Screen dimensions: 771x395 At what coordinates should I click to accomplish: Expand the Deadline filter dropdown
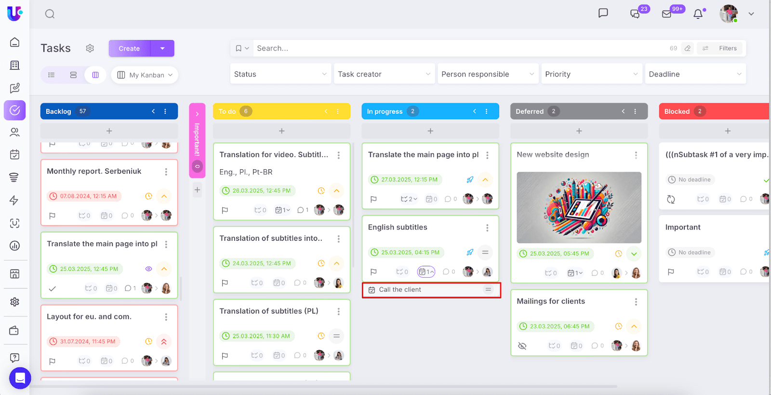coord(695,74)
